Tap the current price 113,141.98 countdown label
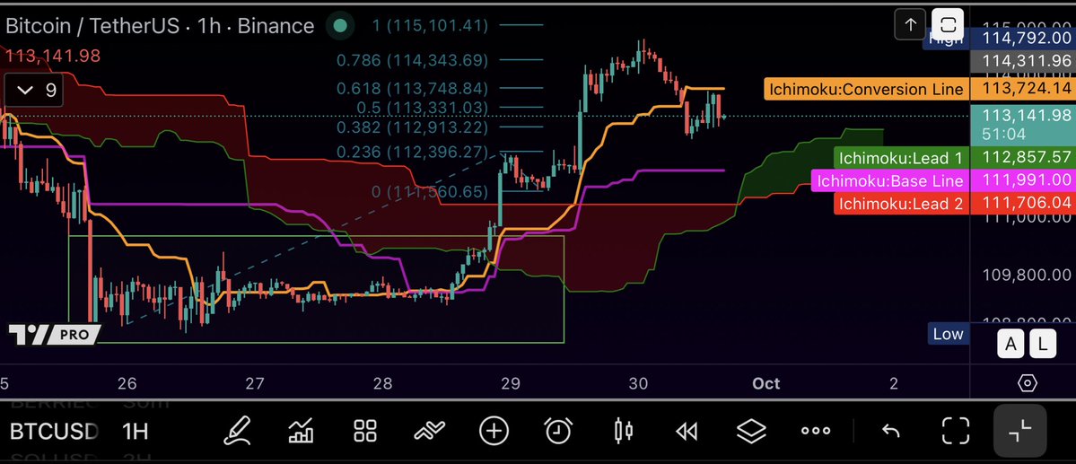The height and width of the screenshot is (464, 1076). point(1022,124)
